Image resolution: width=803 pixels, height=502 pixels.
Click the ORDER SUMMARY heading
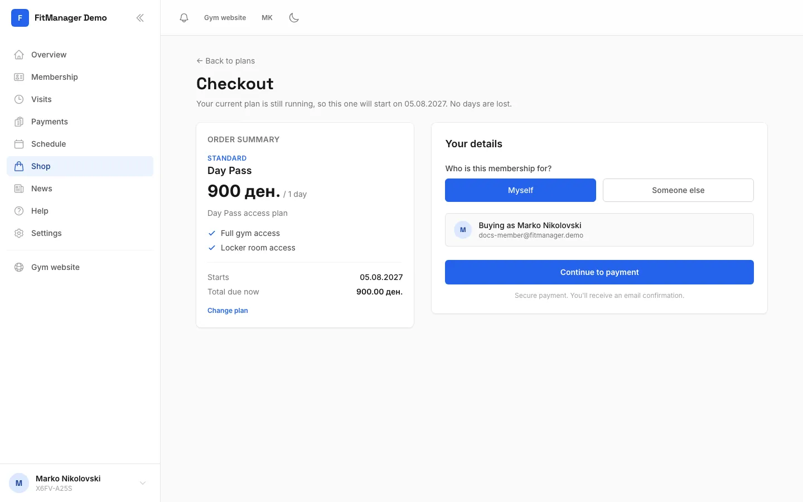click(244, 139)
